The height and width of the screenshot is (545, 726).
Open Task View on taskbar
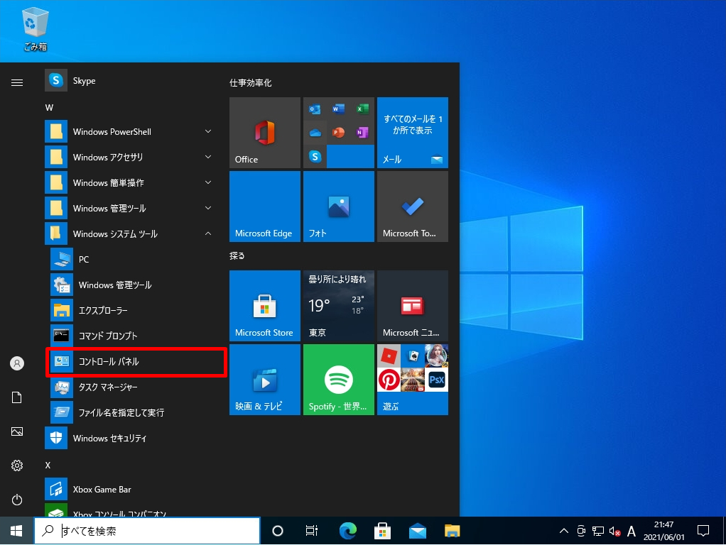[312, 531]
